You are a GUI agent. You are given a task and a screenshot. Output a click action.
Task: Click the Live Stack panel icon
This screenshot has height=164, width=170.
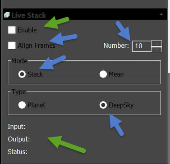(x=7, y=15)
